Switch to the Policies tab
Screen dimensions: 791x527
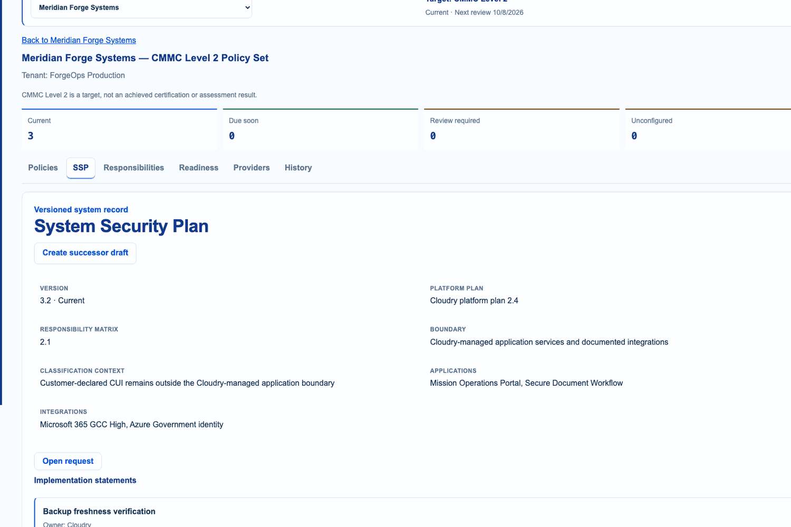(43, 168)
